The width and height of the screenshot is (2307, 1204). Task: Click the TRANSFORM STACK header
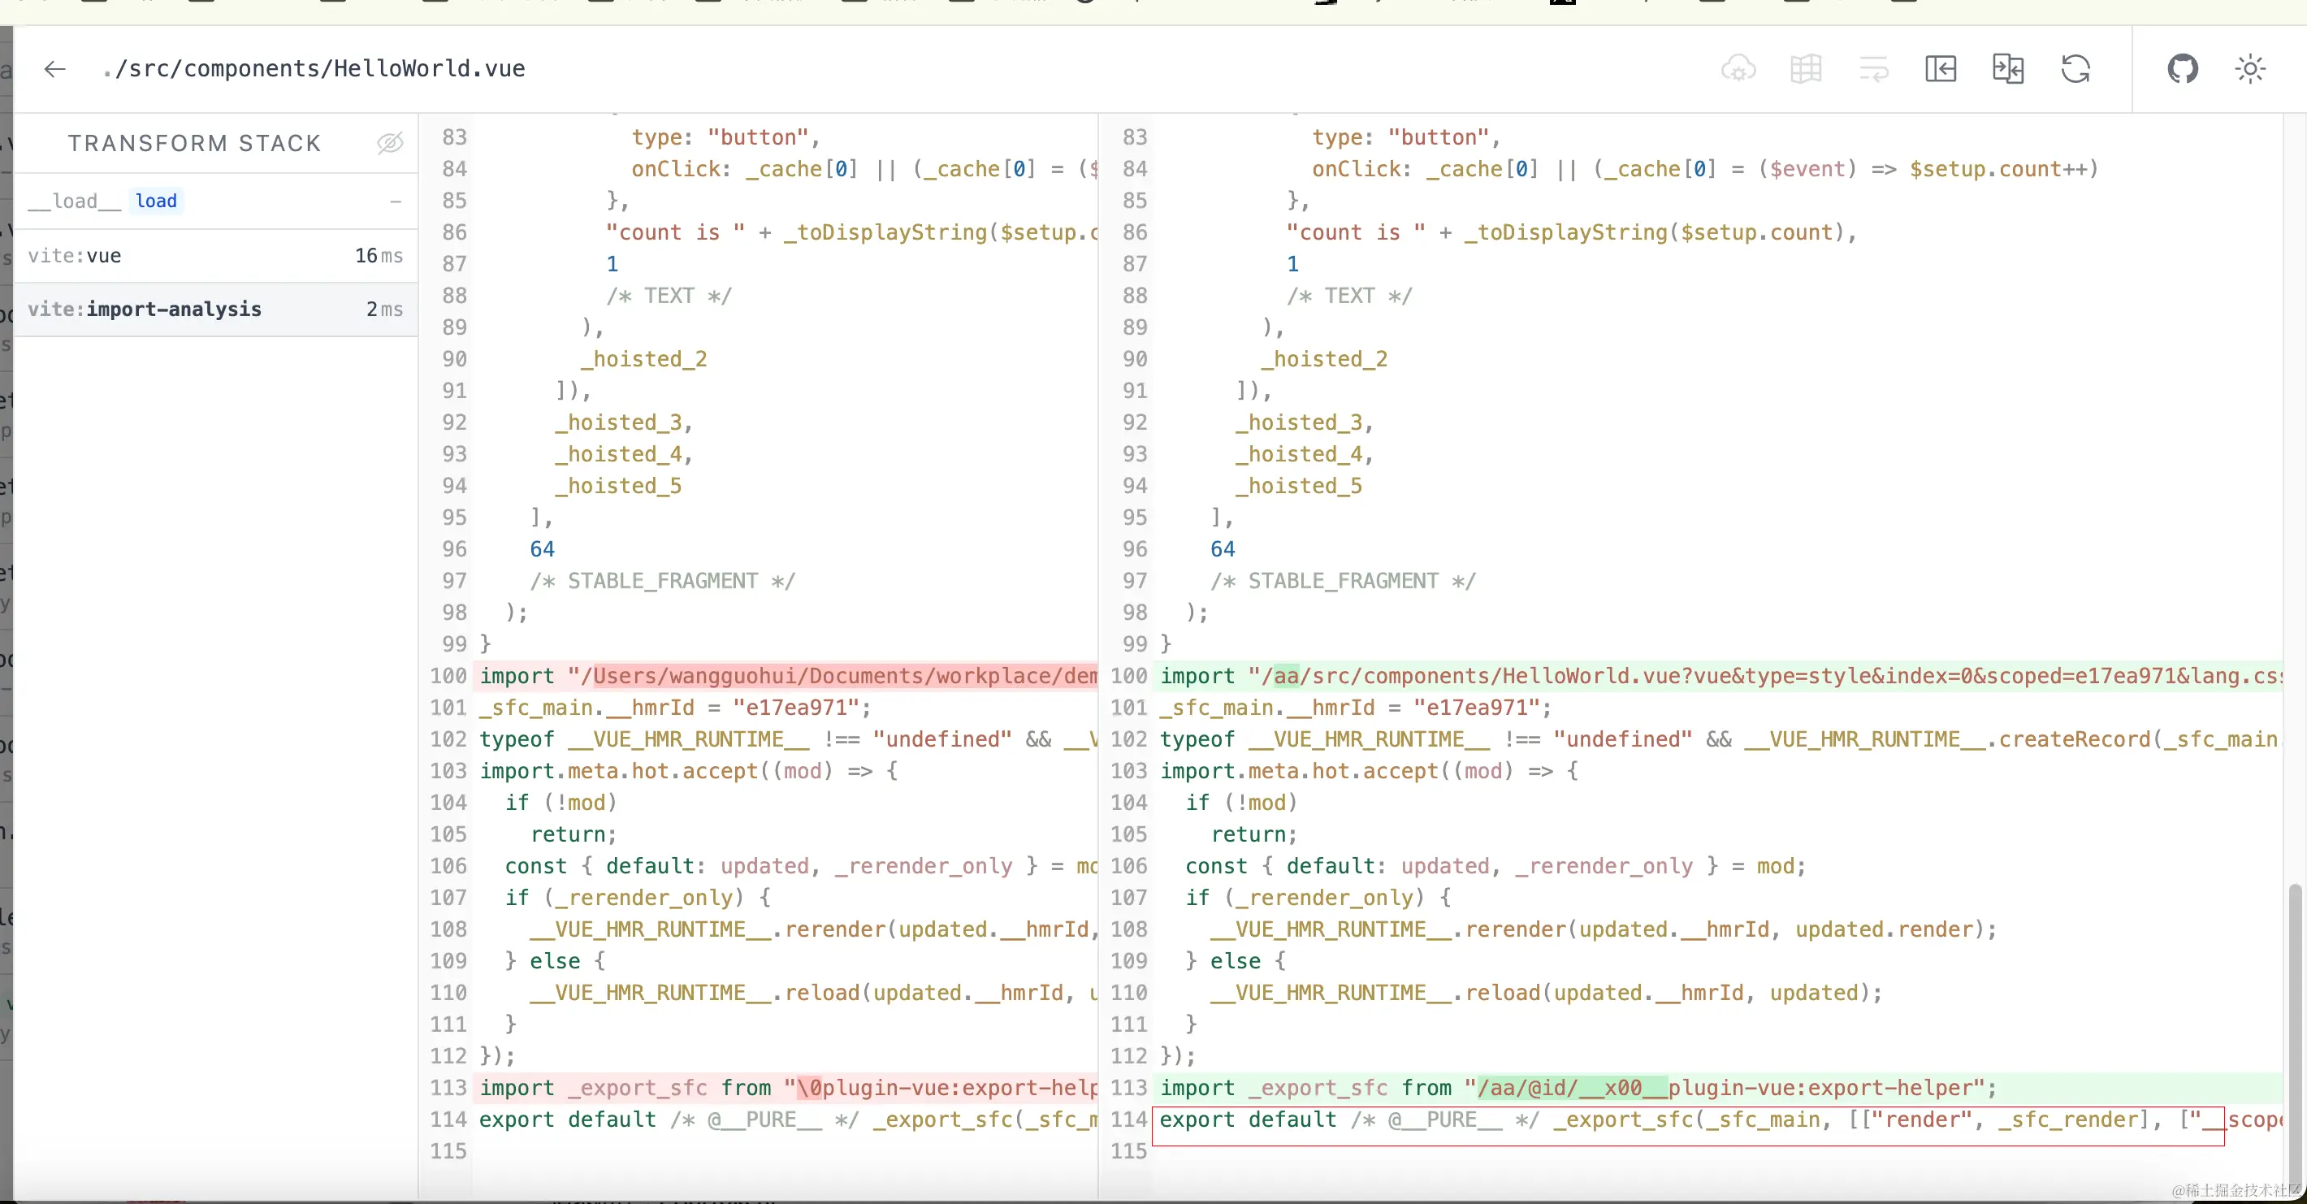194,143
